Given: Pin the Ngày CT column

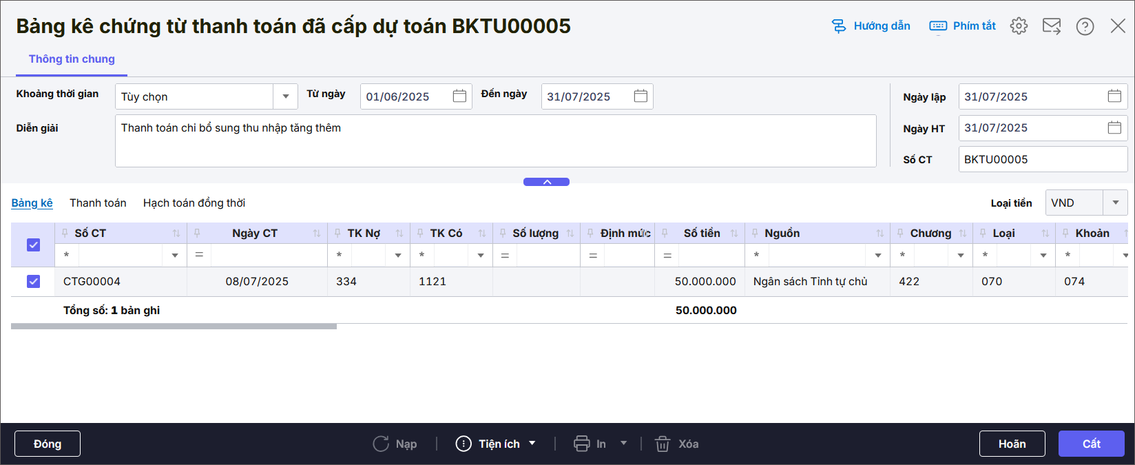Looking at the screenshot, I should [197, 234].
